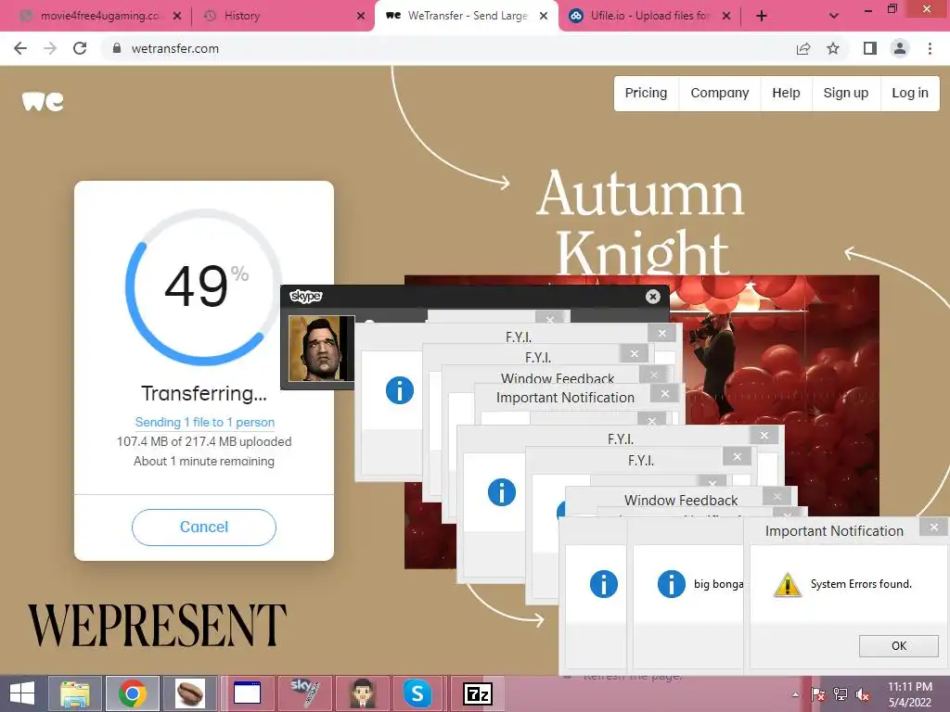
Task: Open Chrome from the taskbar
Action: click(133, 693)
